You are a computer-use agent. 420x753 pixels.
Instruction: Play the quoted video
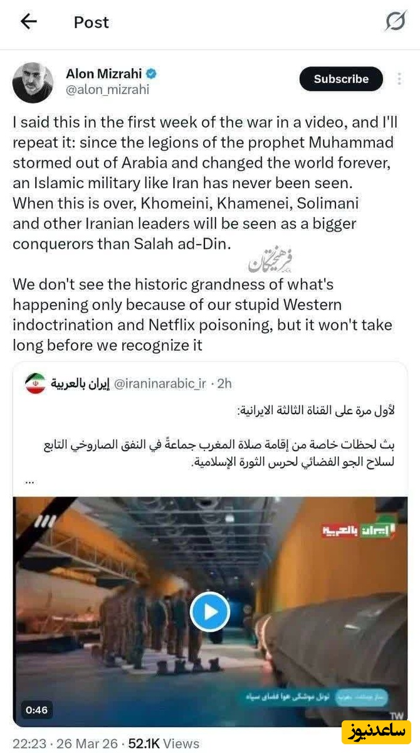tap(210, 611)
